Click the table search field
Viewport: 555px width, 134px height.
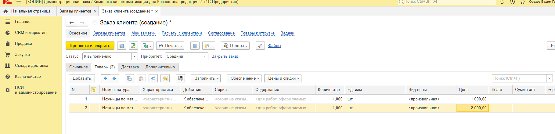coord(519,78)
